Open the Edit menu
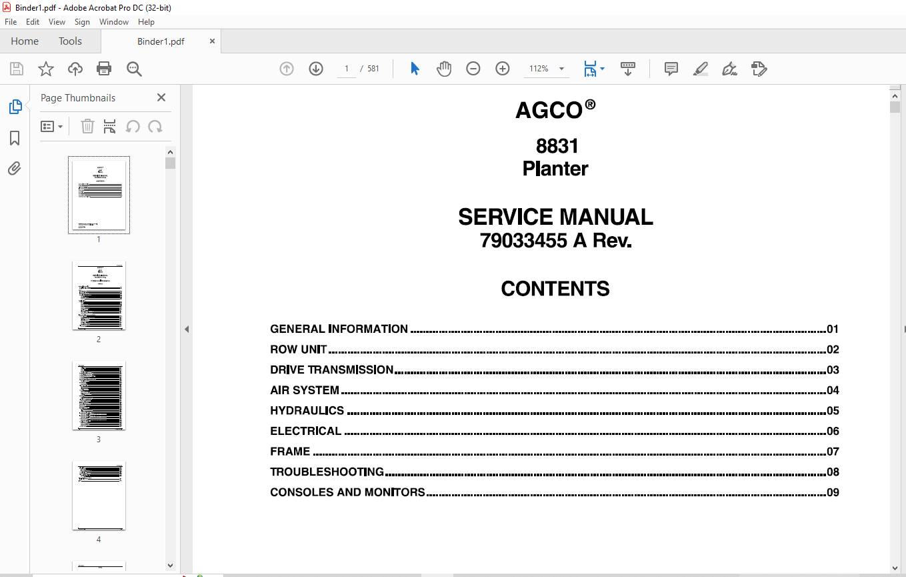Screen dimensions: 906x577 click(x=33, y=22)
